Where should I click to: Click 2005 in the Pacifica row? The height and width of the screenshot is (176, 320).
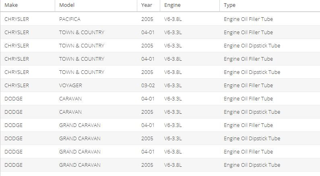tap(147, 19)
